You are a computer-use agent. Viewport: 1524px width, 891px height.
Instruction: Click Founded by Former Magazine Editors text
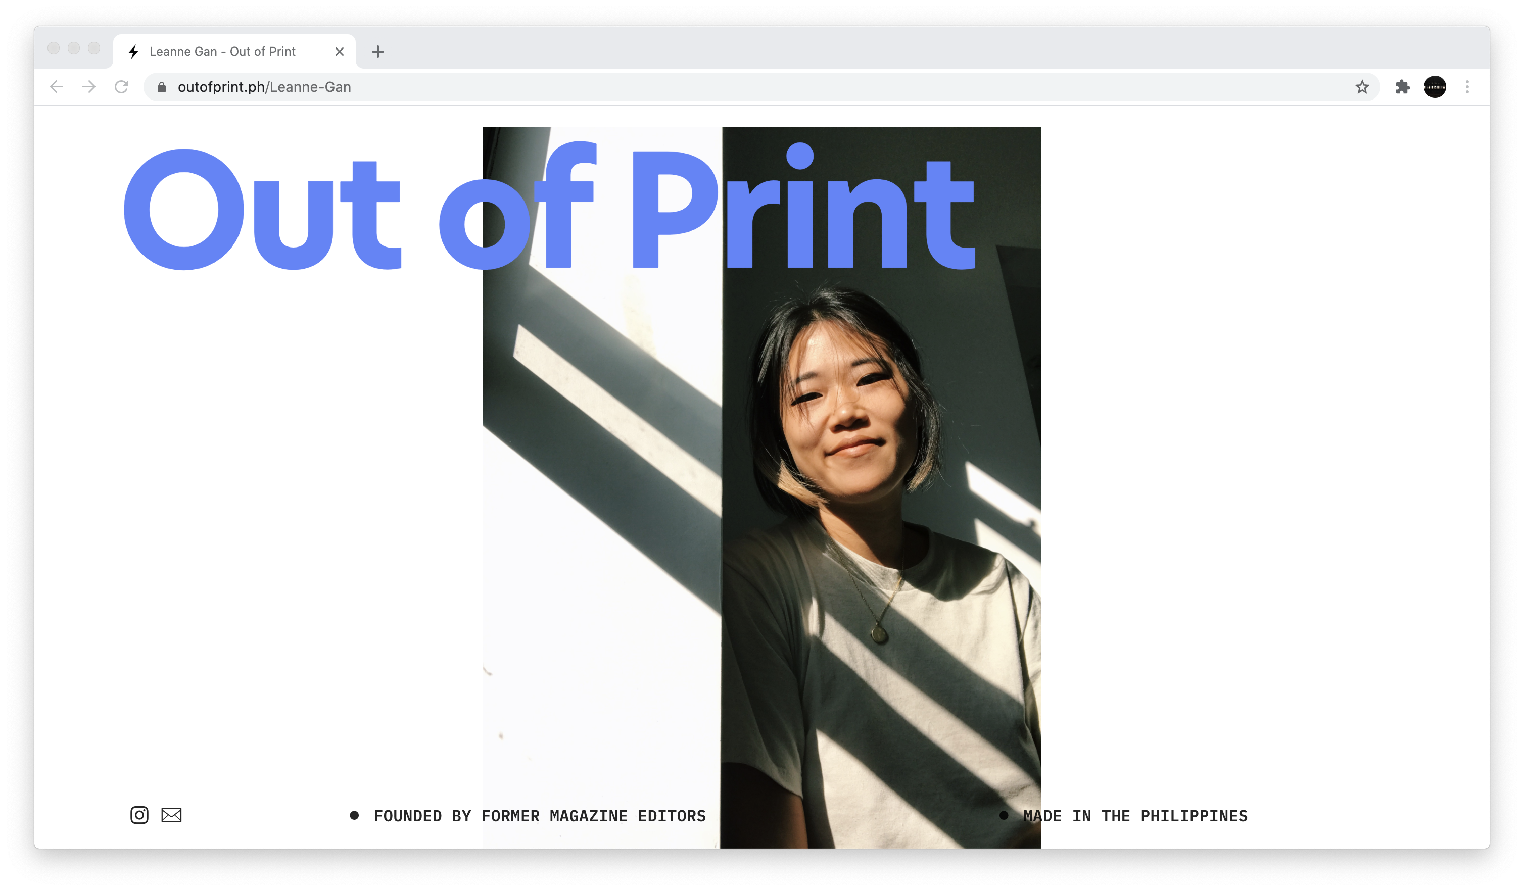539,816
